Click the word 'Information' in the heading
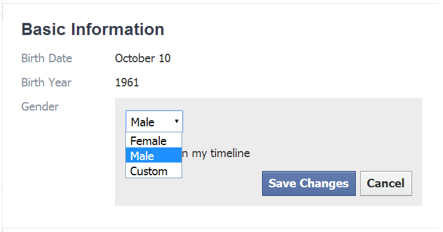 117,30
